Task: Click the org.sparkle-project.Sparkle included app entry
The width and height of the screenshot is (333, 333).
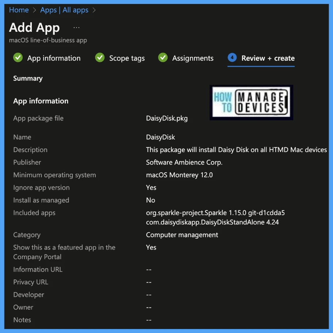Action: click(x=215, y=213)
